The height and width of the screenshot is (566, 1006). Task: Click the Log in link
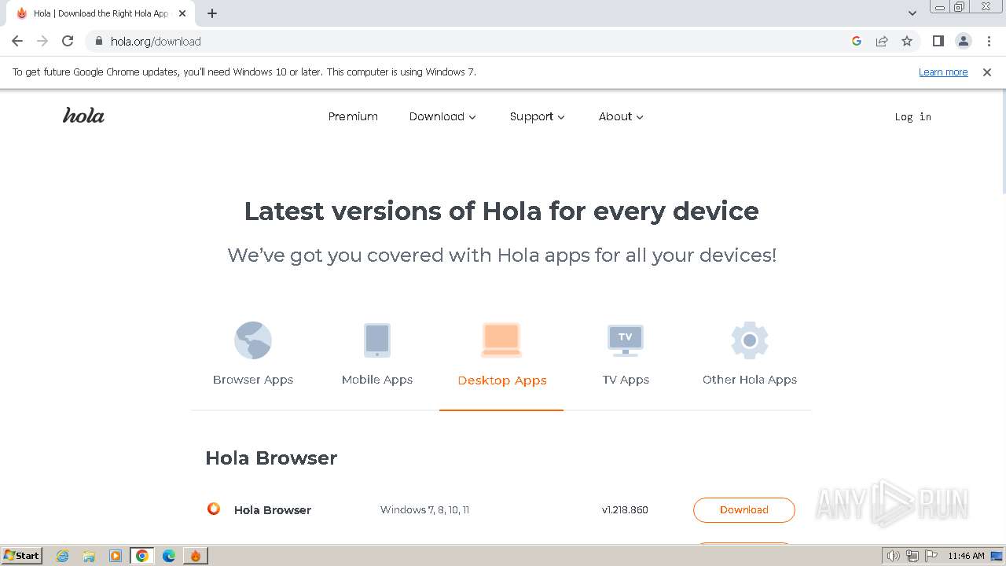912,116
